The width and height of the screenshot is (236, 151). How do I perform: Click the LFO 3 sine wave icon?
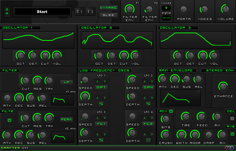pos(101,140)
